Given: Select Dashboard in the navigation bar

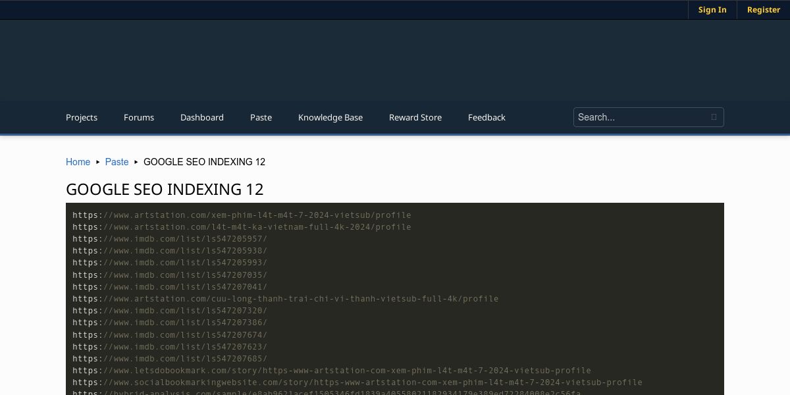Looking at the screenshot, I should pos(202,117).
